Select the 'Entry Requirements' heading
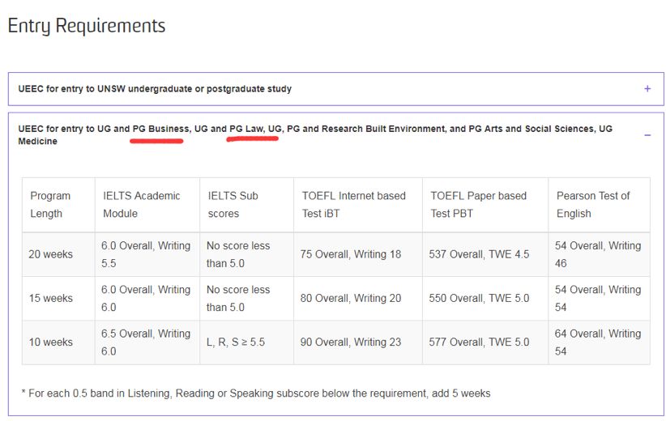 (x=87, y=26)
